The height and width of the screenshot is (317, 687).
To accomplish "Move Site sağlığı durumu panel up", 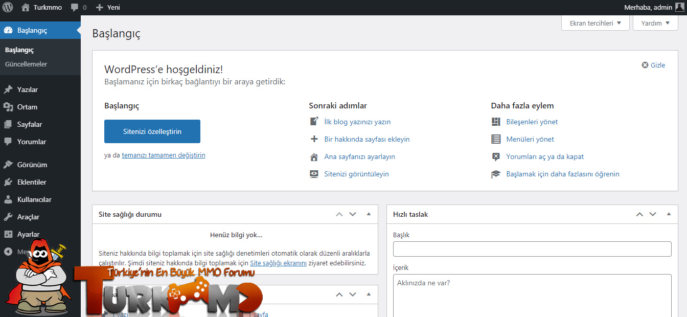I will click(339, 214).
